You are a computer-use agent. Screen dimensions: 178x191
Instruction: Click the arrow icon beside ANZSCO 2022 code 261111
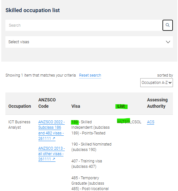54,138
